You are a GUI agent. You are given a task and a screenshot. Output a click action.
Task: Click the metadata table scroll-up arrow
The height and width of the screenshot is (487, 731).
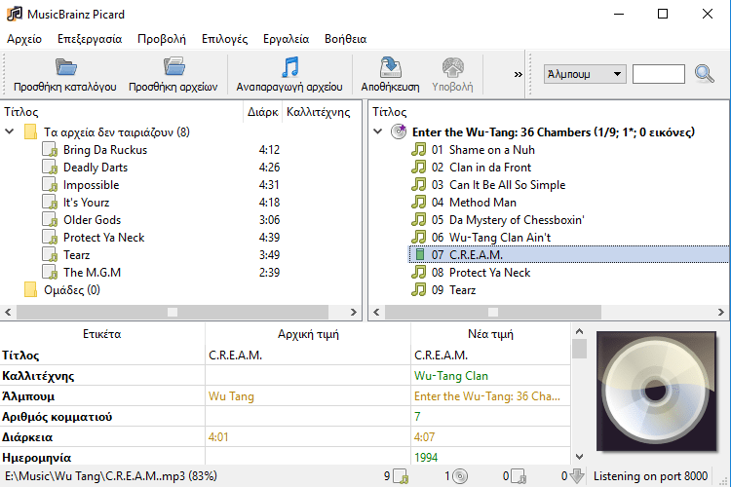click(x=580, y=332)
